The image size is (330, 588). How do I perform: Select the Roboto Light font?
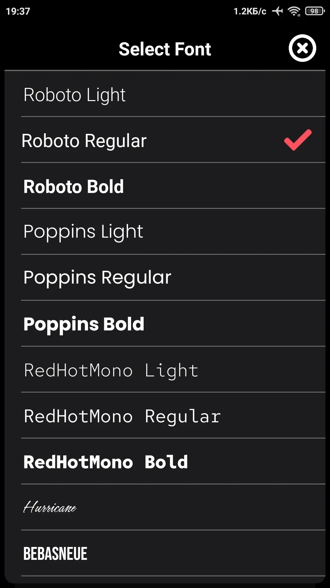(75, 95)
